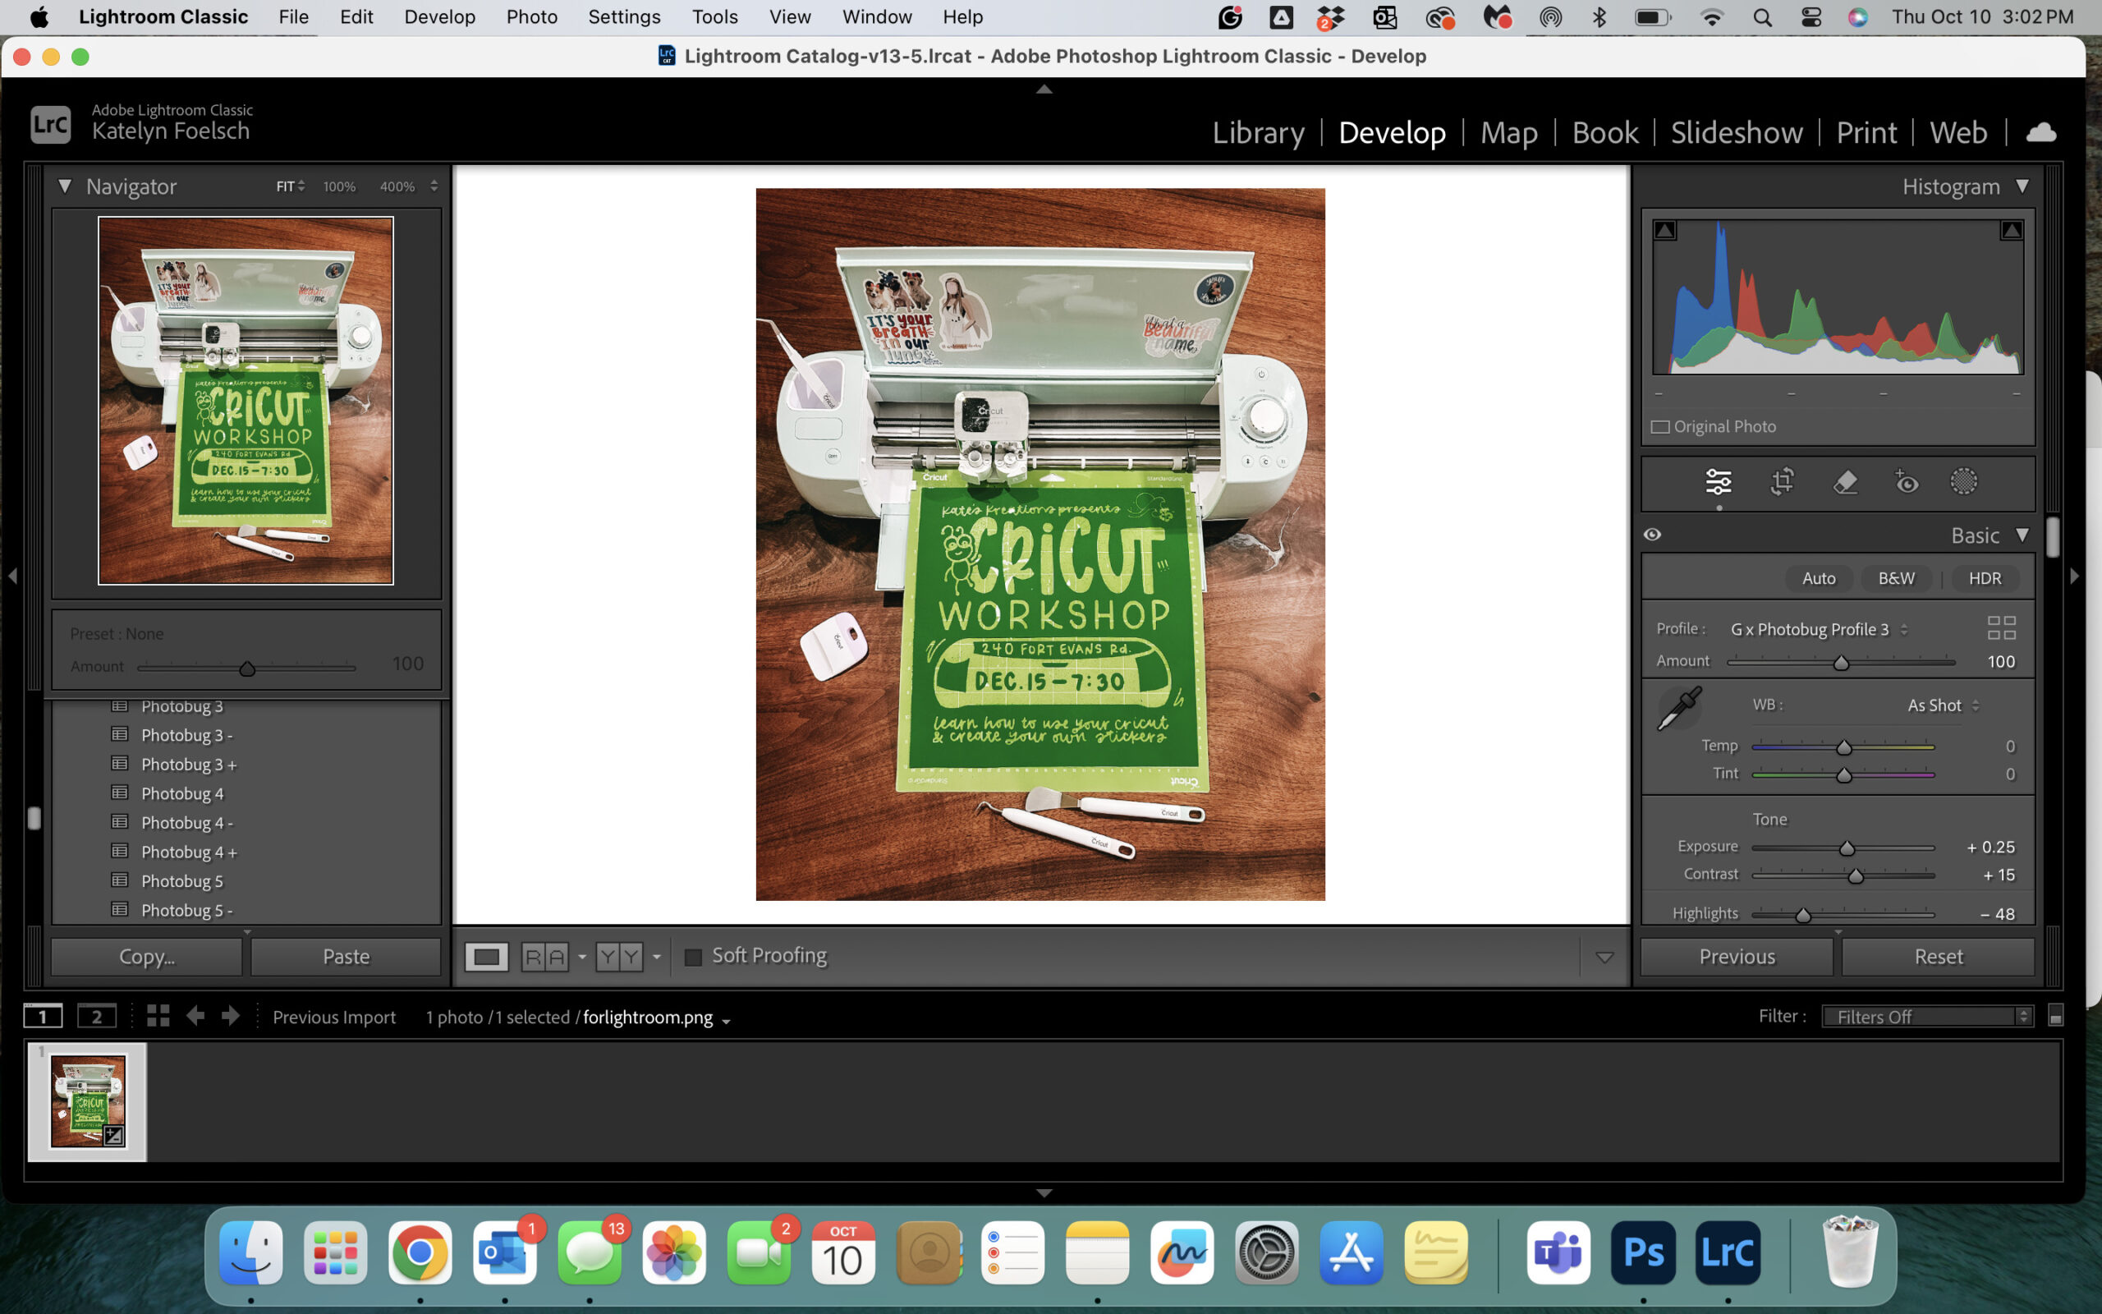Open the Develop menu in menu bar
This screenshot has height=1314, width=2102.
439,16
